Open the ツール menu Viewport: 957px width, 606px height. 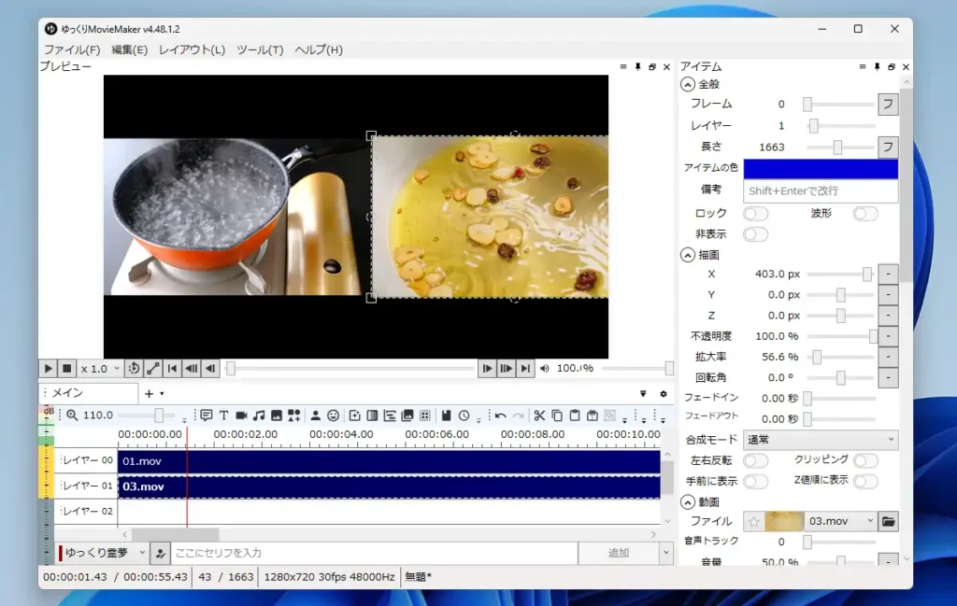coord(260,50)
